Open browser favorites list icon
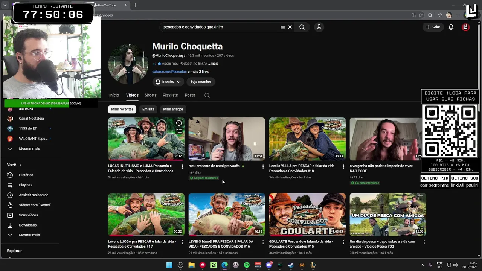This screenshot has width=482, height=271. point(440,15)
